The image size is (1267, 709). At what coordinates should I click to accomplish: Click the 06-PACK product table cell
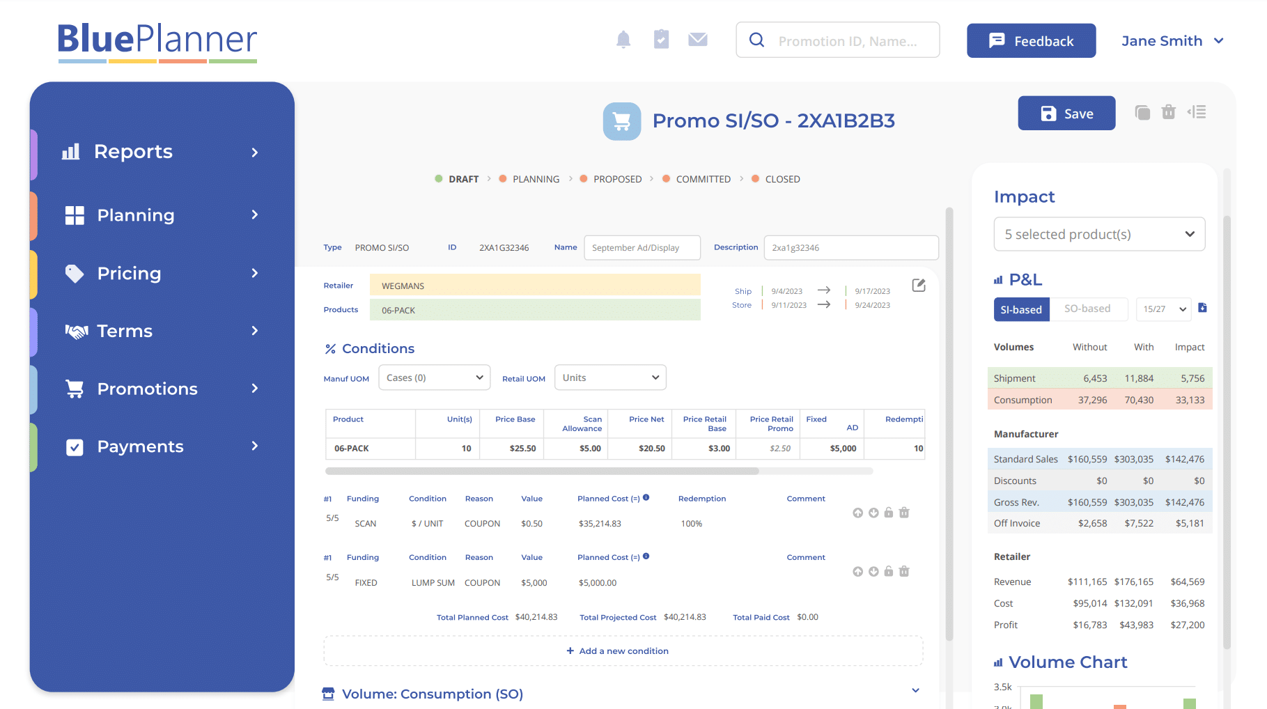point(371,449)
